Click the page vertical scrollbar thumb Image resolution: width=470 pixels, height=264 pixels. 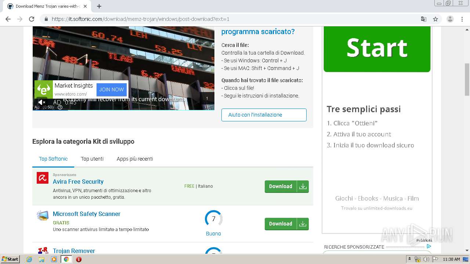coord(467,79)
